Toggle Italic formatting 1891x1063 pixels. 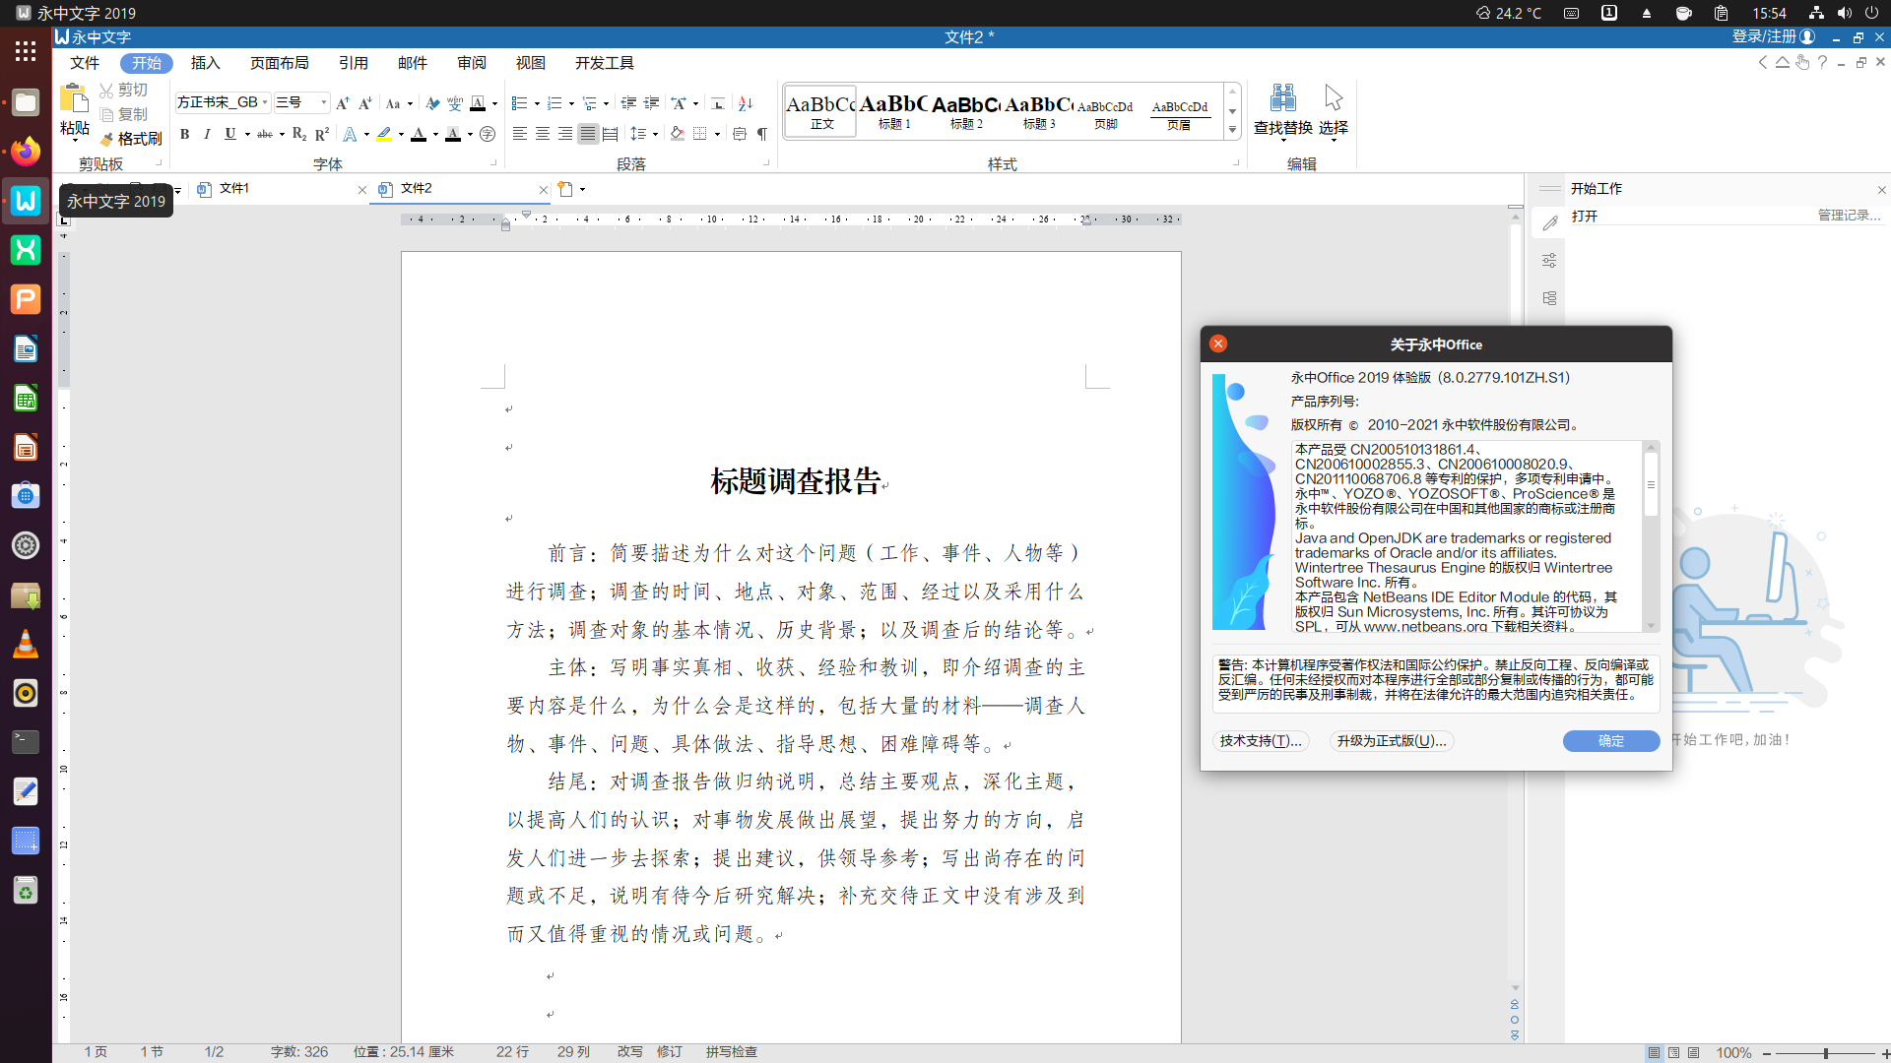pyautogui.click(x=207, y=134)
